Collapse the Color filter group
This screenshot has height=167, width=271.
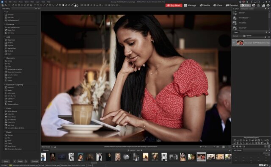pos(5,109)
